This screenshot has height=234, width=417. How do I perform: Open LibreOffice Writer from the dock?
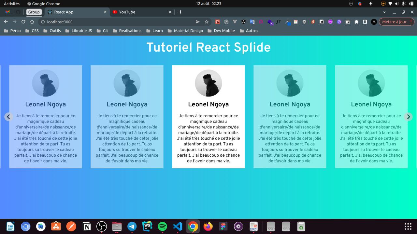[10, 227]
